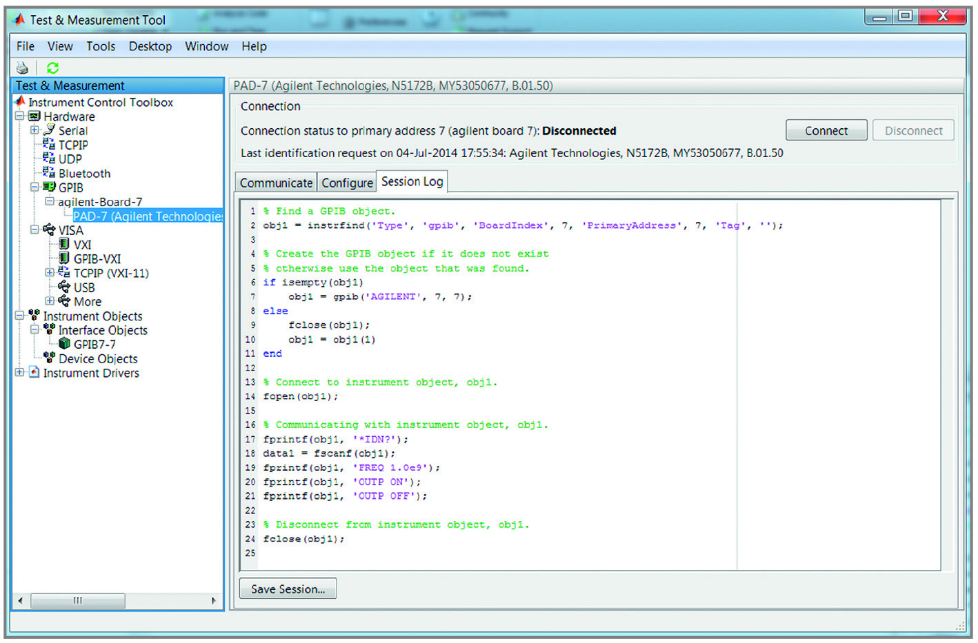Switch to the Communicate tab
This screenshot has height=643, width=978.
(276, 183)
